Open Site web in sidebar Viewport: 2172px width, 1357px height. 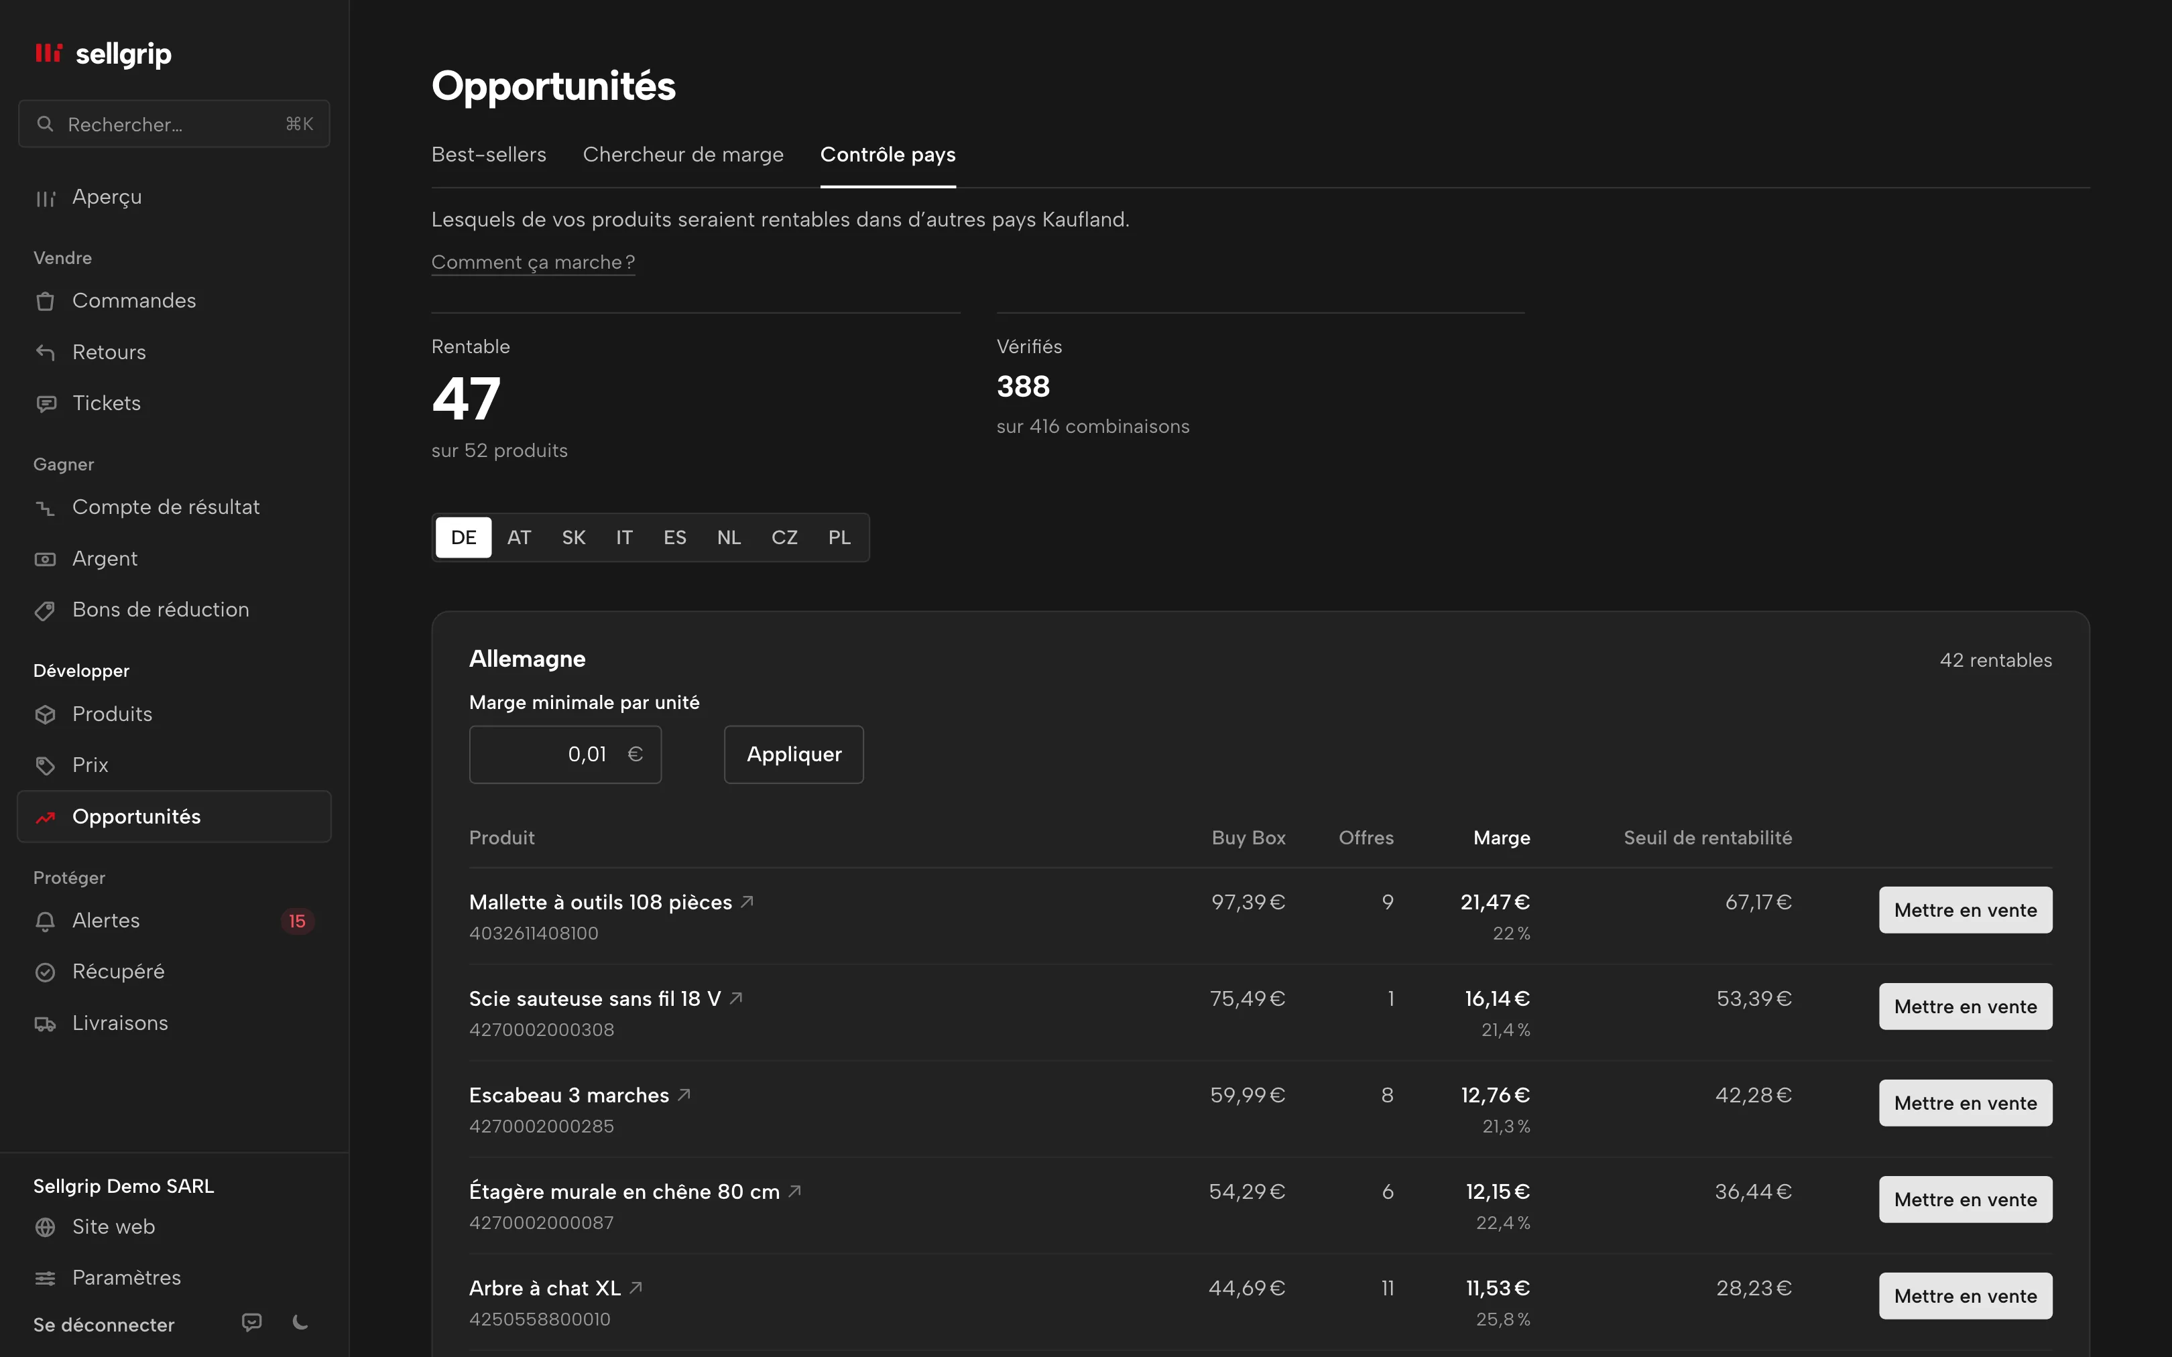(174, 1227)
